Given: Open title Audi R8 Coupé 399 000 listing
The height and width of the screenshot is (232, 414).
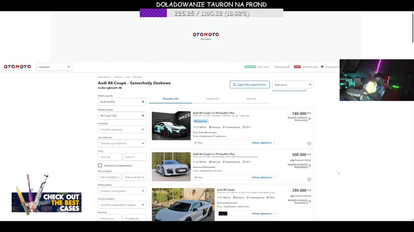Looking at the screenshot, I should pyautogui.click(x=226, y=190).
